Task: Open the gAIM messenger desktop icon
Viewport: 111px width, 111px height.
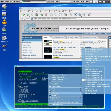Action: click(x=4, y=22)
